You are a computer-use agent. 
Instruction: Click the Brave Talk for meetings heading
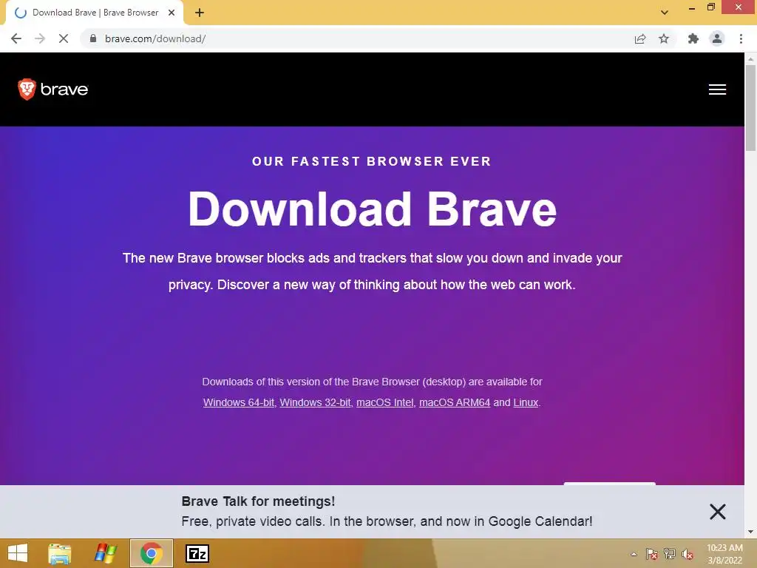258,501
